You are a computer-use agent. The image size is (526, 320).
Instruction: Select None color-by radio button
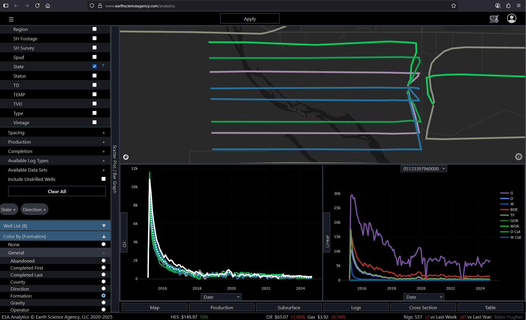104,244
